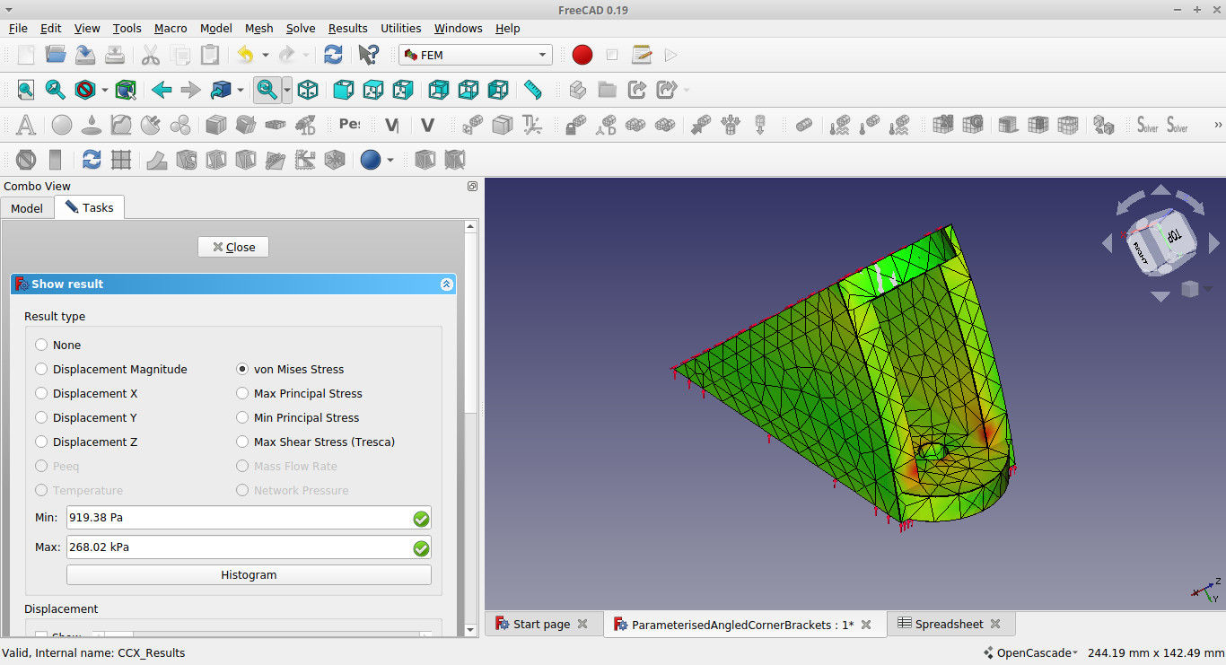1226x665 pixels.
Task: Select Displacement Magnitude result type
Action: [41, 369]
